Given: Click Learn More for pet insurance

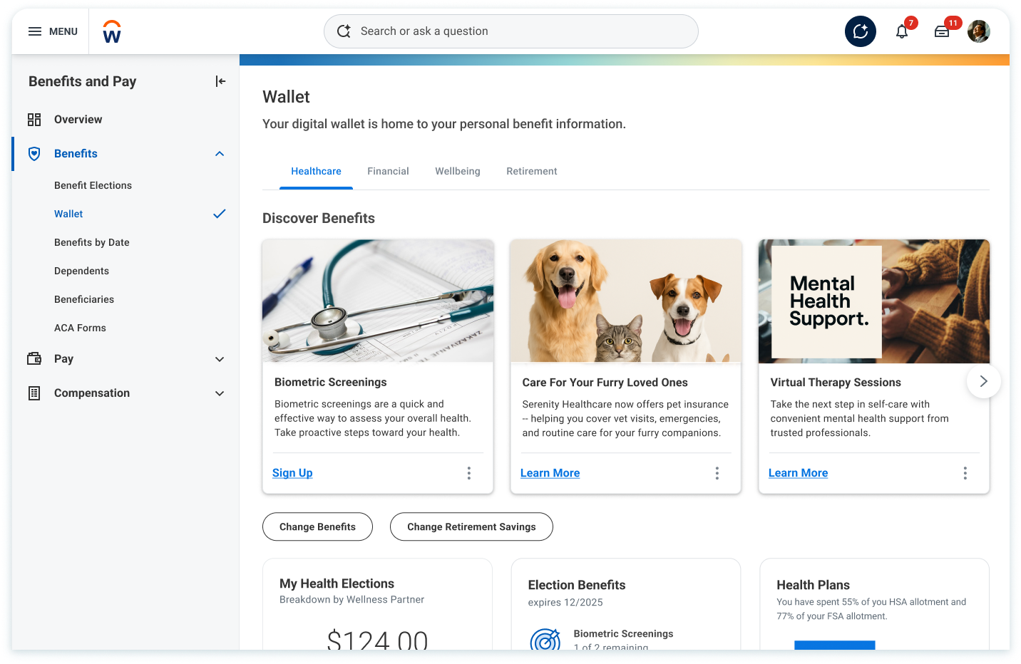Looking at the screenshot, I should point(550,473).
